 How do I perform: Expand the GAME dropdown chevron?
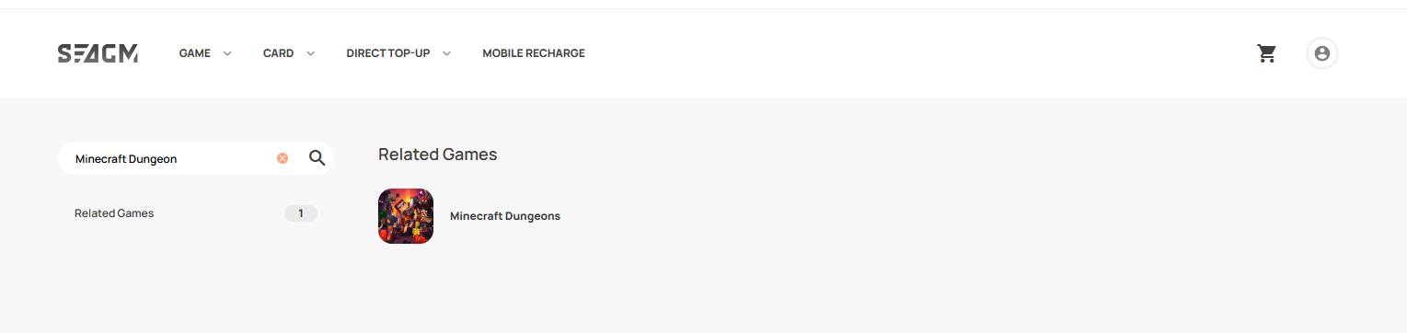(227, 53)
